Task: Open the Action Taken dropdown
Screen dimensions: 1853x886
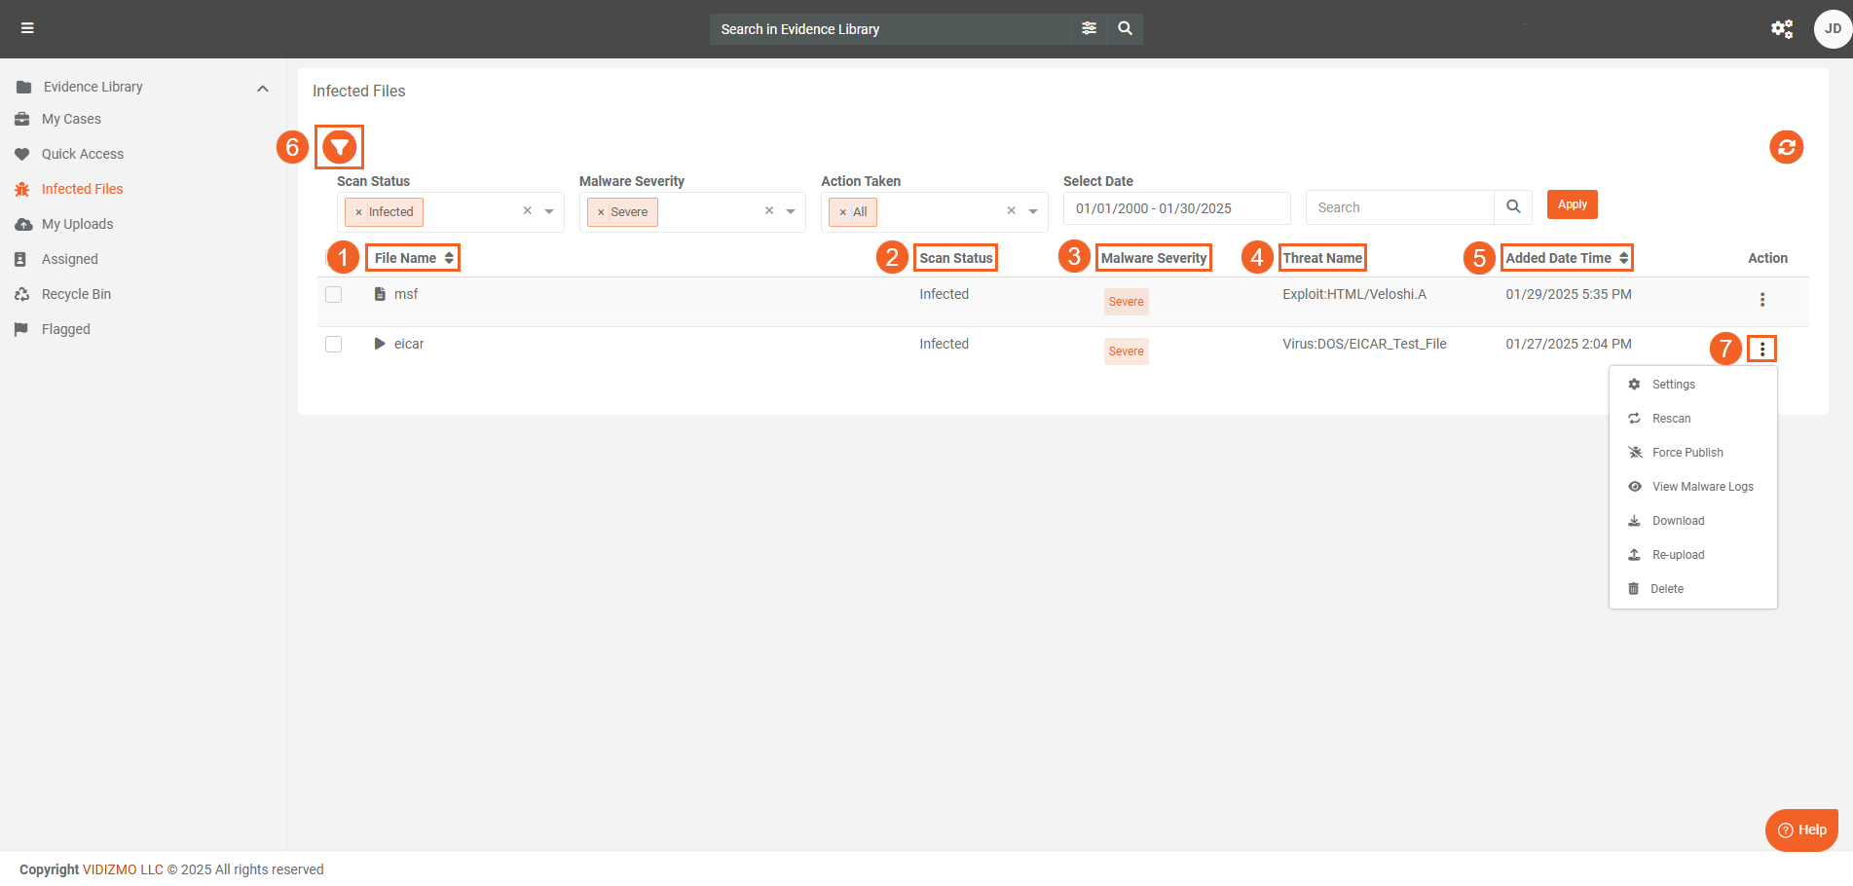Action: click(1033, 211)
